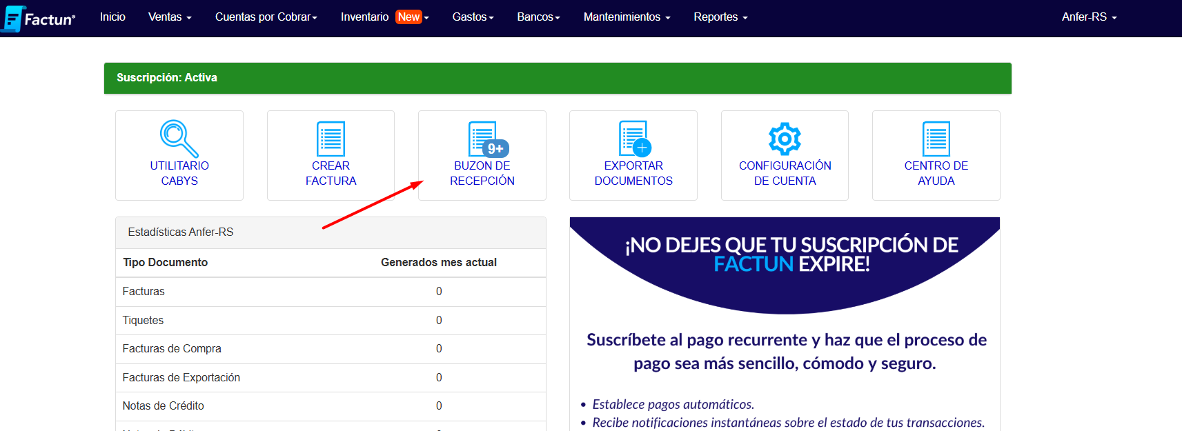This screenshot has height=431, width=1182.
Task: Click the Notas de Crédito count value
Action: pyautogui.click(x=439, y=405)
